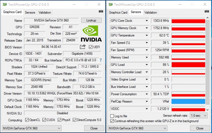Click the 1303.6 MHz core clock value

160,21
